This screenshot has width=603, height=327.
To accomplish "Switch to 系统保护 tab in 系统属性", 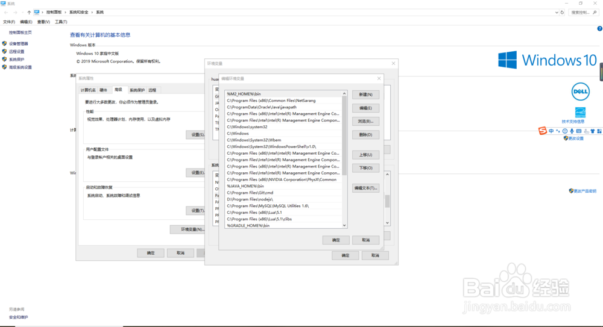I will pyautogui.click(x=137, y=90).
